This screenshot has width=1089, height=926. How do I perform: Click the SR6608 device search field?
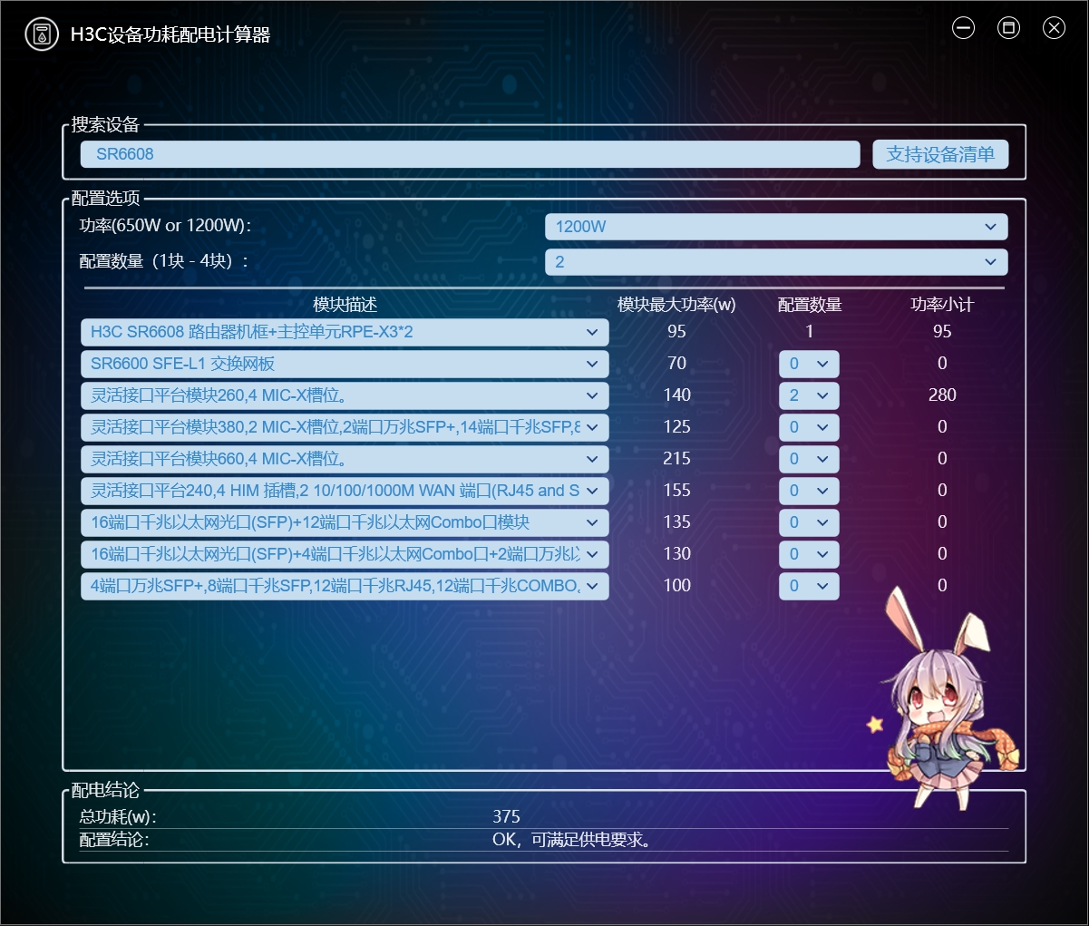coord(470,154)
